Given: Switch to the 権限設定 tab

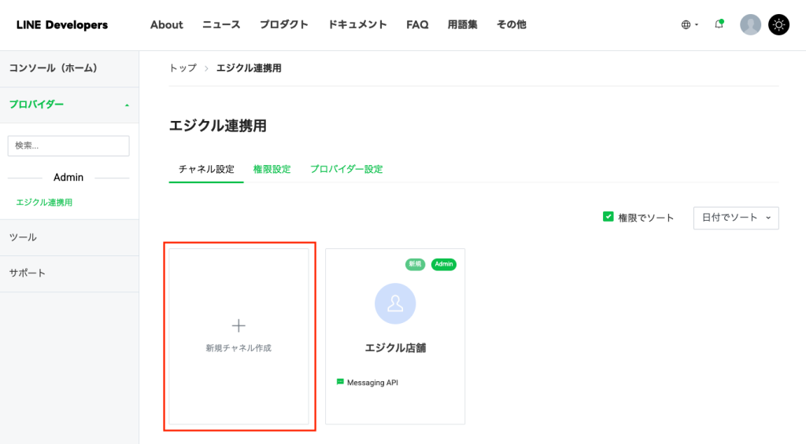Looking at the screenshot, I should tap(272, 169).
